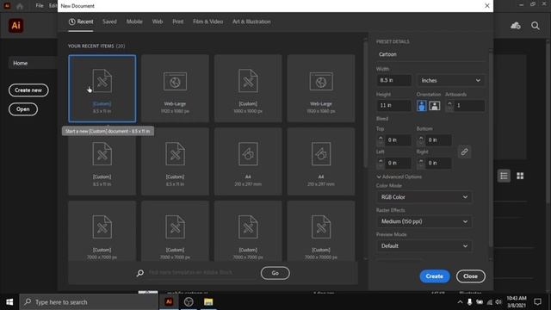The width and height of the screenshot is (551, 310).
Task: Toggle the bleed link chain icon
Action: pos(464,152)
